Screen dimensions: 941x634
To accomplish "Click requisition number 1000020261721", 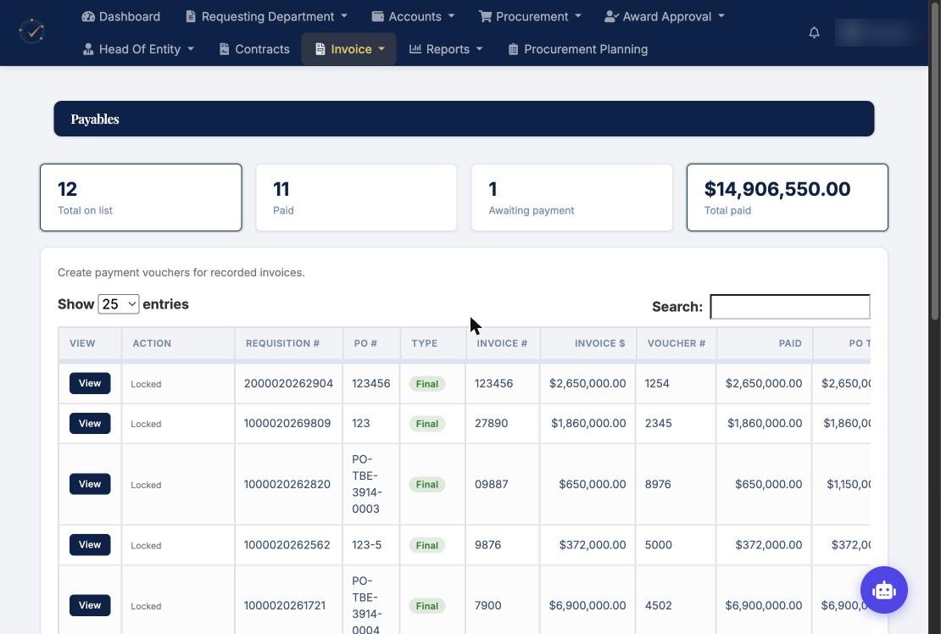I will 285,605.
